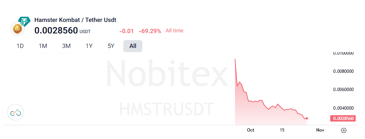Image resolution: width=365 pixels, height=139 pixels.
Task: Click the red 0.0028560 price axis label
Action: tap(343, 119)
